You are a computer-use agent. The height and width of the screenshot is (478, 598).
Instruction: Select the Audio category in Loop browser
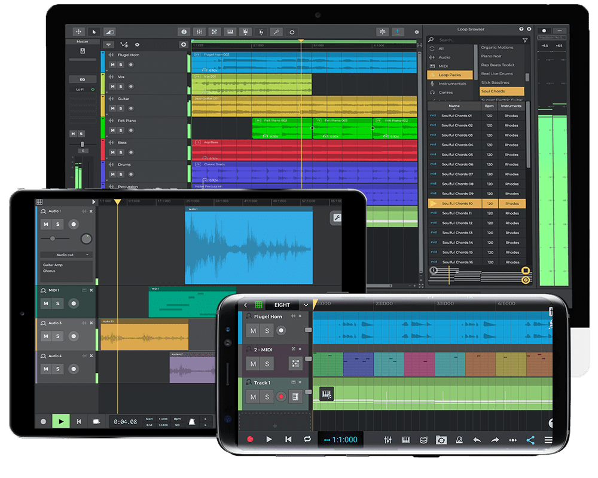pos(444,57)
